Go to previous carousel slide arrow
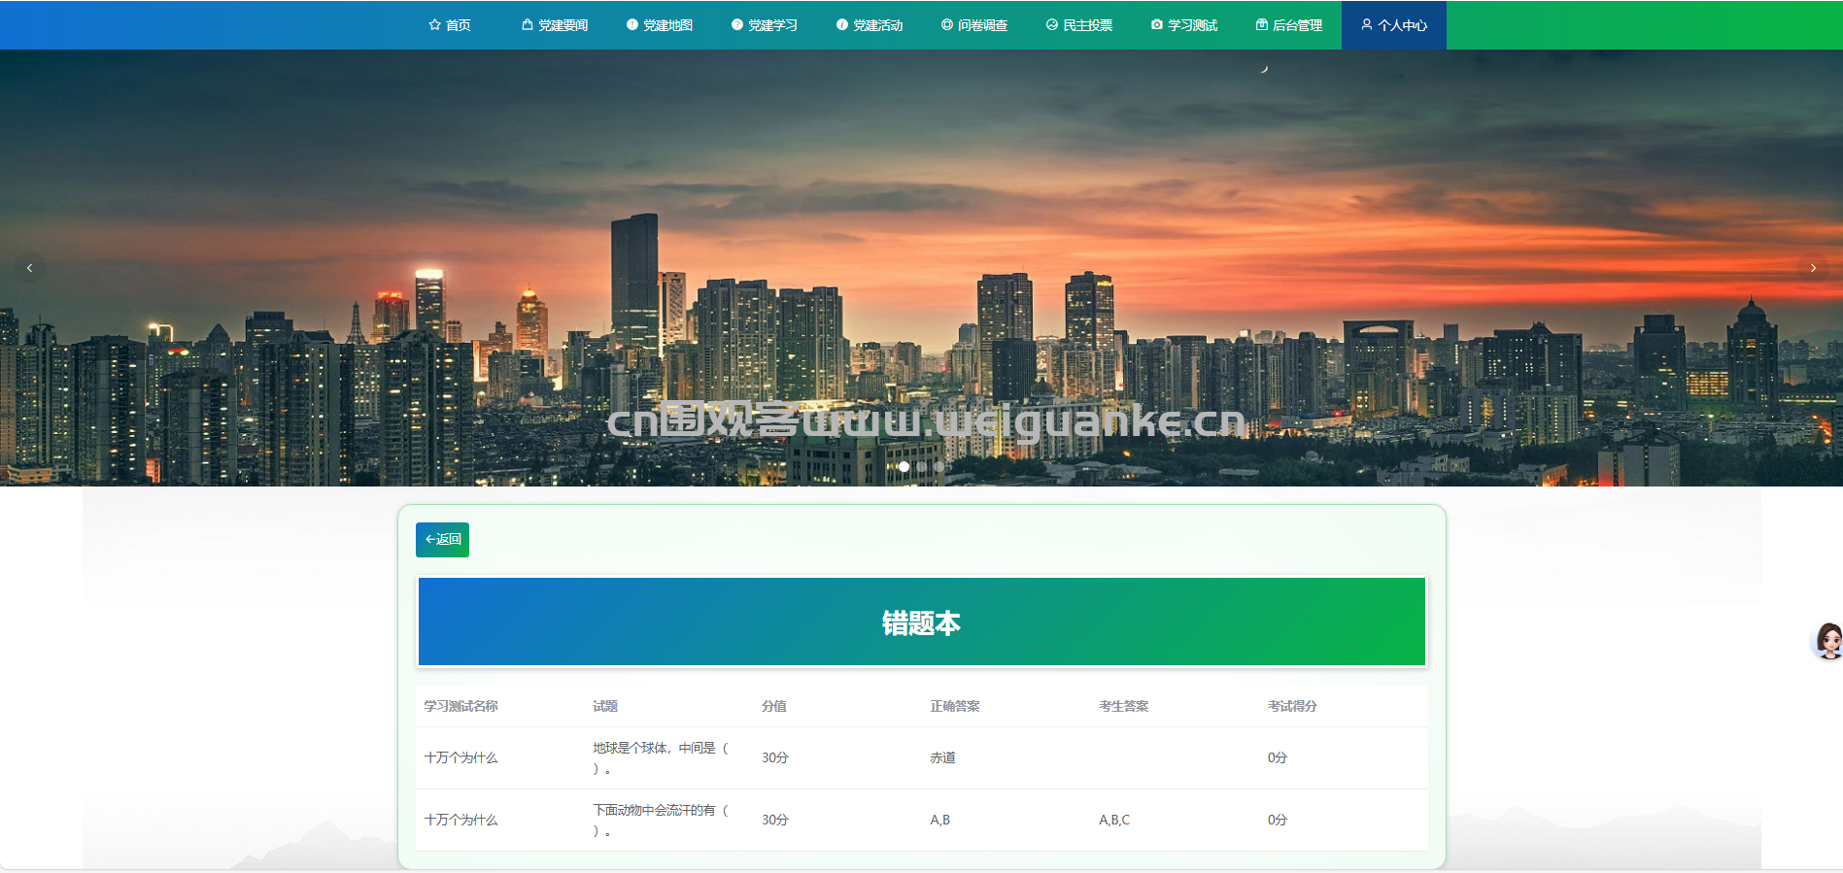The height and width of the screenshot is (873, 1843). pyautogui.click(x=29, y=268)
